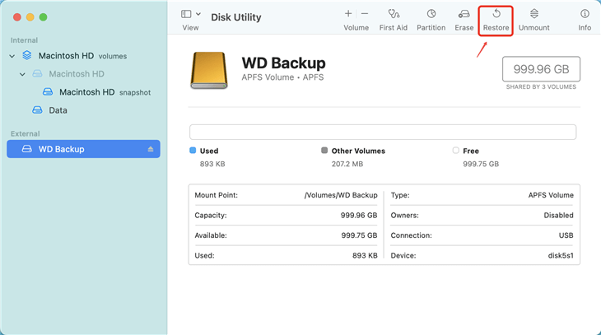
Task: Add a volume with the plus icon
Action: pyautogui.click(x=348, y=14)
